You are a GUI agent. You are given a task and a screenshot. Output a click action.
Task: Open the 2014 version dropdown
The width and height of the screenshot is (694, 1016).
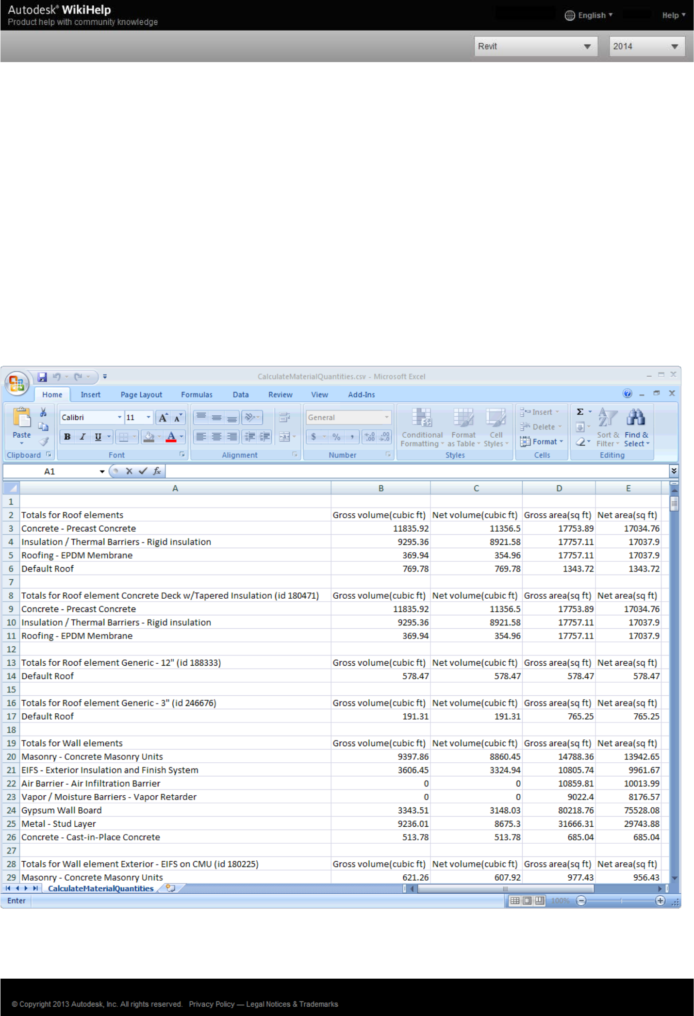coord(647,47)
